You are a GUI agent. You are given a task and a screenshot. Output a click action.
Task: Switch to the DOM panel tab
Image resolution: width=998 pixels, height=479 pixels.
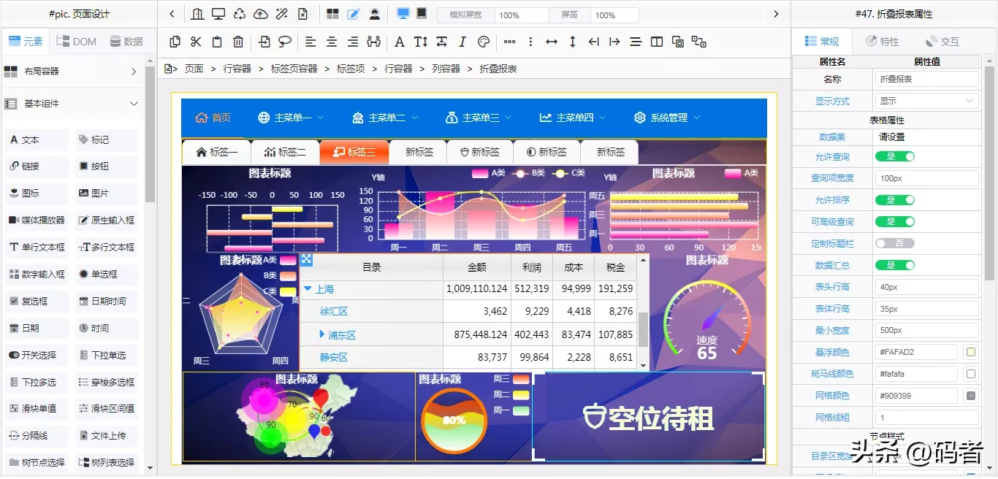[76, 41]
